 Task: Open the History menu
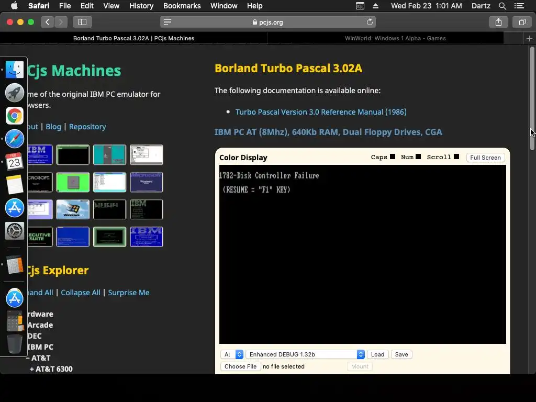click(141, 6)
